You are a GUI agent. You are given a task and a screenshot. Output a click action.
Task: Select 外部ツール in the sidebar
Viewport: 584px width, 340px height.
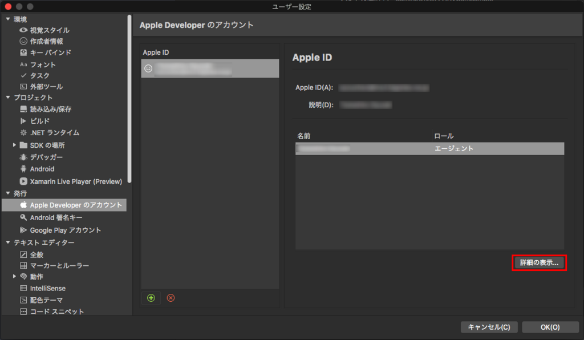point(46,87)
